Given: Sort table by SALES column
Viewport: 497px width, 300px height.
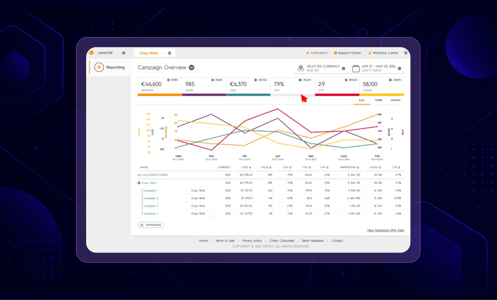Looking at the screenshot, I should click(x=266, y=167).
